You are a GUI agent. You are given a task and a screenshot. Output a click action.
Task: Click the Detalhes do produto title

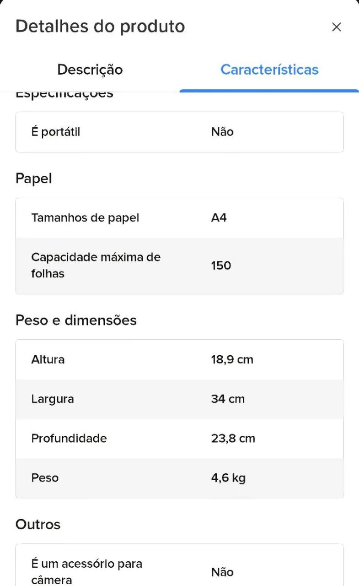pyautogui.click(x=100, y=26)
